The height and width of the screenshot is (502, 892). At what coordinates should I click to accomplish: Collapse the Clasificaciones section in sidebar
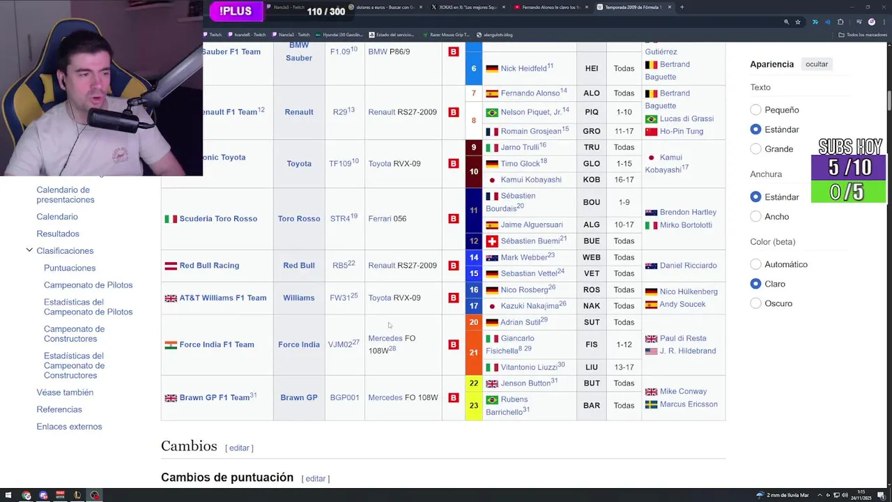coord(29,250)
